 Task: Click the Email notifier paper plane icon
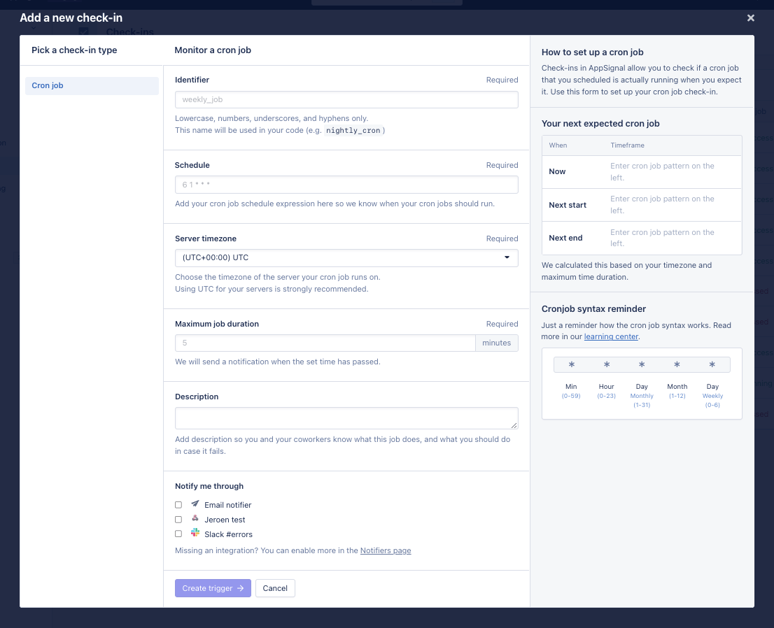coord(195,504)
